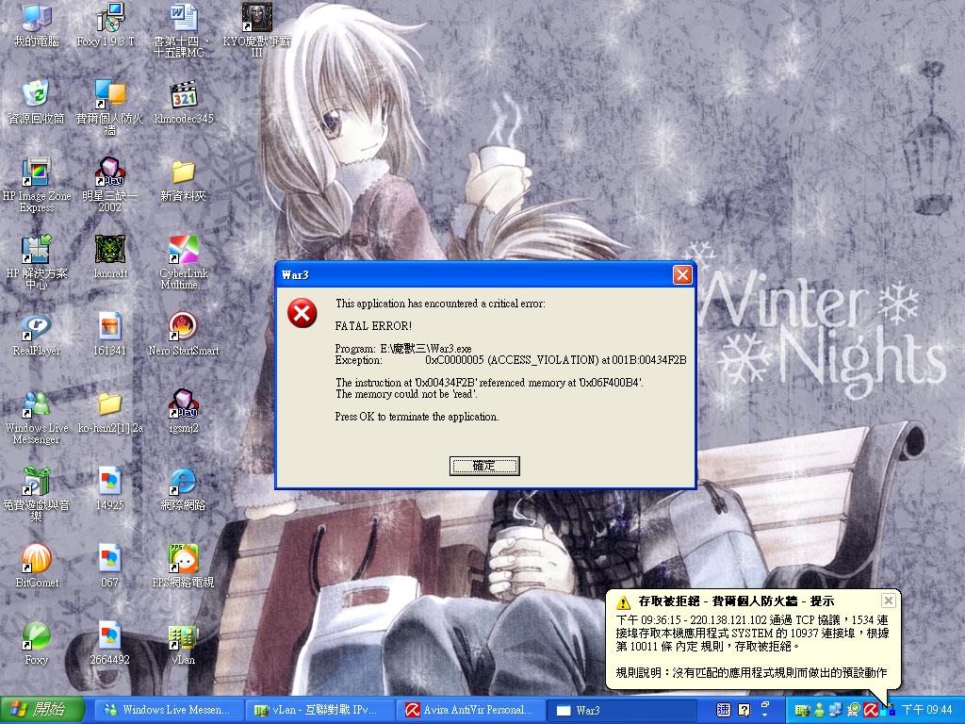Dismiss the firewall access-denied notification

coord(887,600)
